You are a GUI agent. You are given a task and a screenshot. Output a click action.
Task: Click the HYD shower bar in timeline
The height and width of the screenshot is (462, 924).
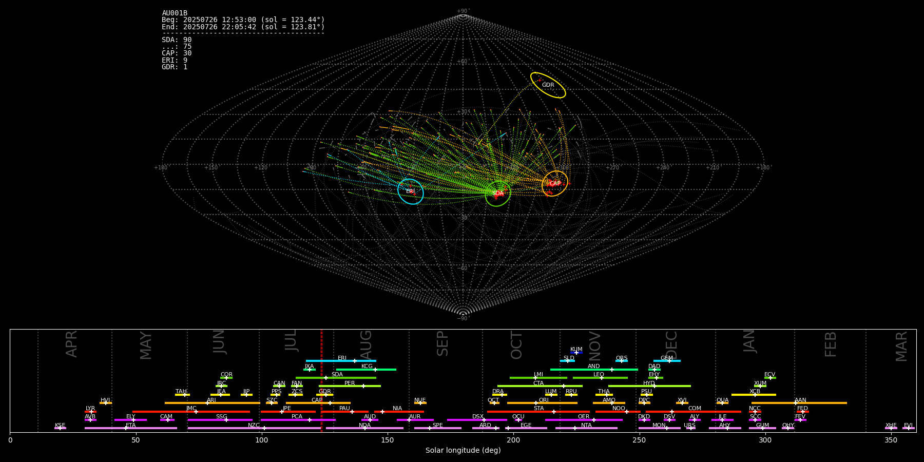pyautogui.click(x=649, y=386)
